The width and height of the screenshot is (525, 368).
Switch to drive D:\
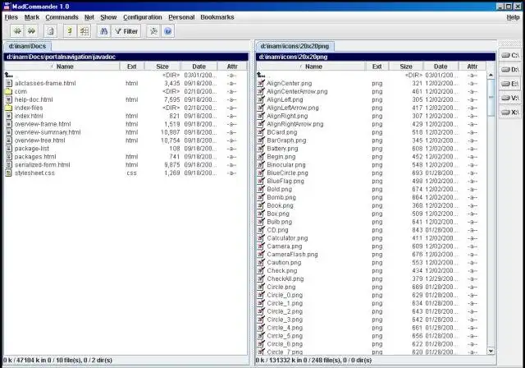coord(510,69)
